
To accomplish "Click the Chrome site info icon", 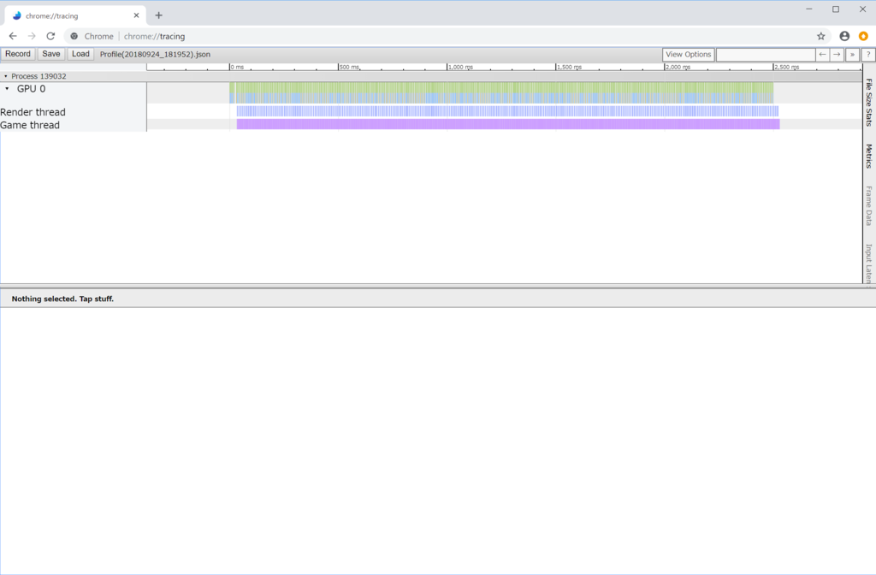I will [74, 36].
